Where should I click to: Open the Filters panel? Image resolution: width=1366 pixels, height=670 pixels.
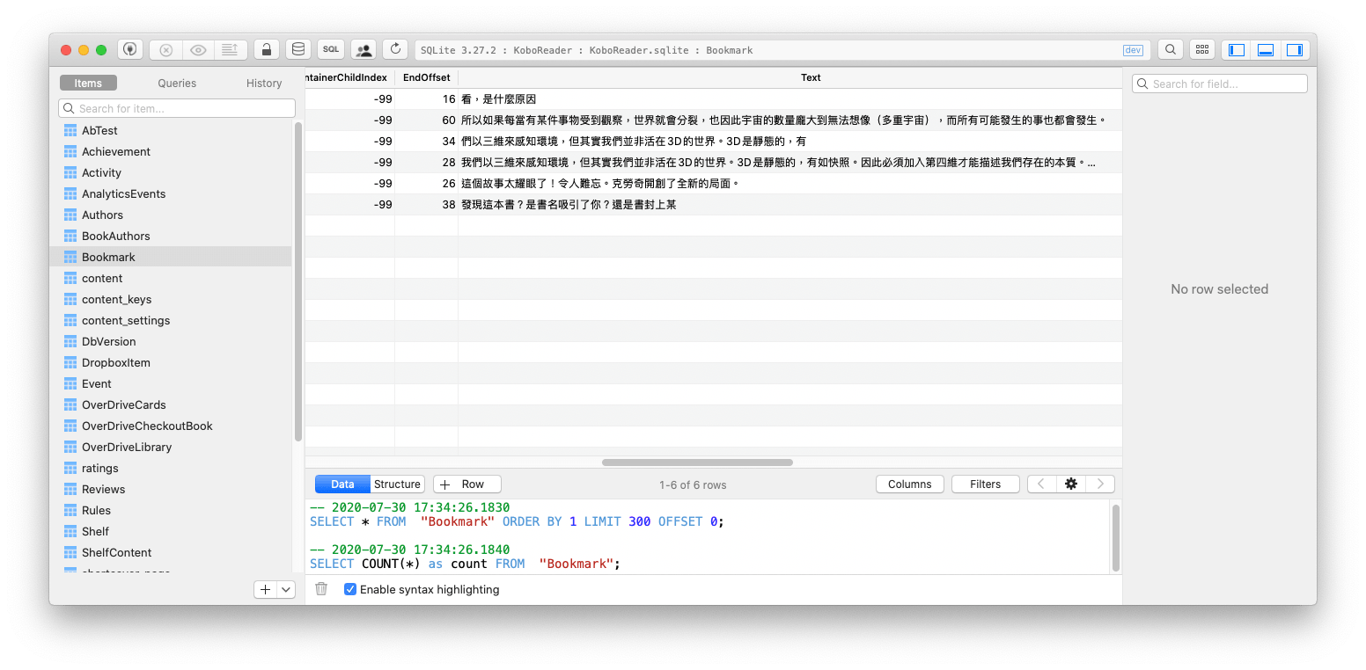coord(985,484)
